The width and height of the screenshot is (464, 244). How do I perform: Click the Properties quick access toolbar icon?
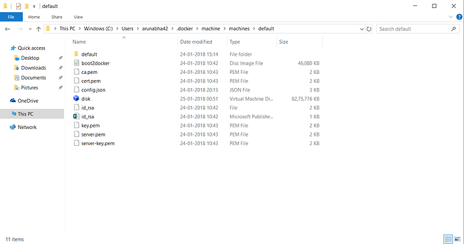point(18,6)
